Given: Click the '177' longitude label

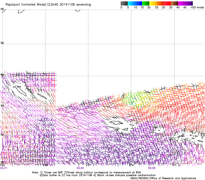Looking at the screenshot, I should pos(174,165).
